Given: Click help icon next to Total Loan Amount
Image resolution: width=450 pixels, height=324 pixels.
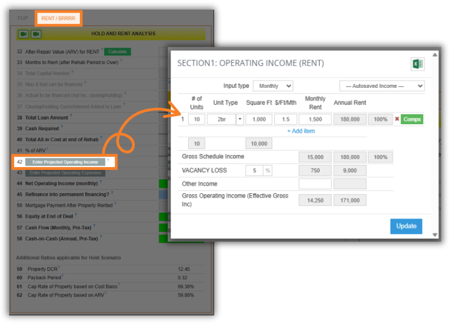Looking at the screenshot, I should pos(71,117).
